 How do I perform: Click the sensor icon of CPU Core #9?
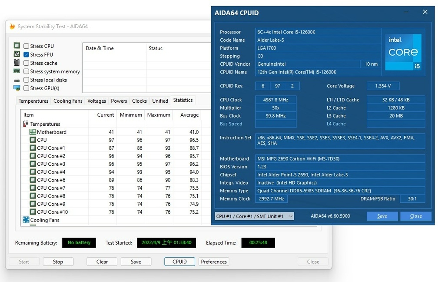coord(33,204)
